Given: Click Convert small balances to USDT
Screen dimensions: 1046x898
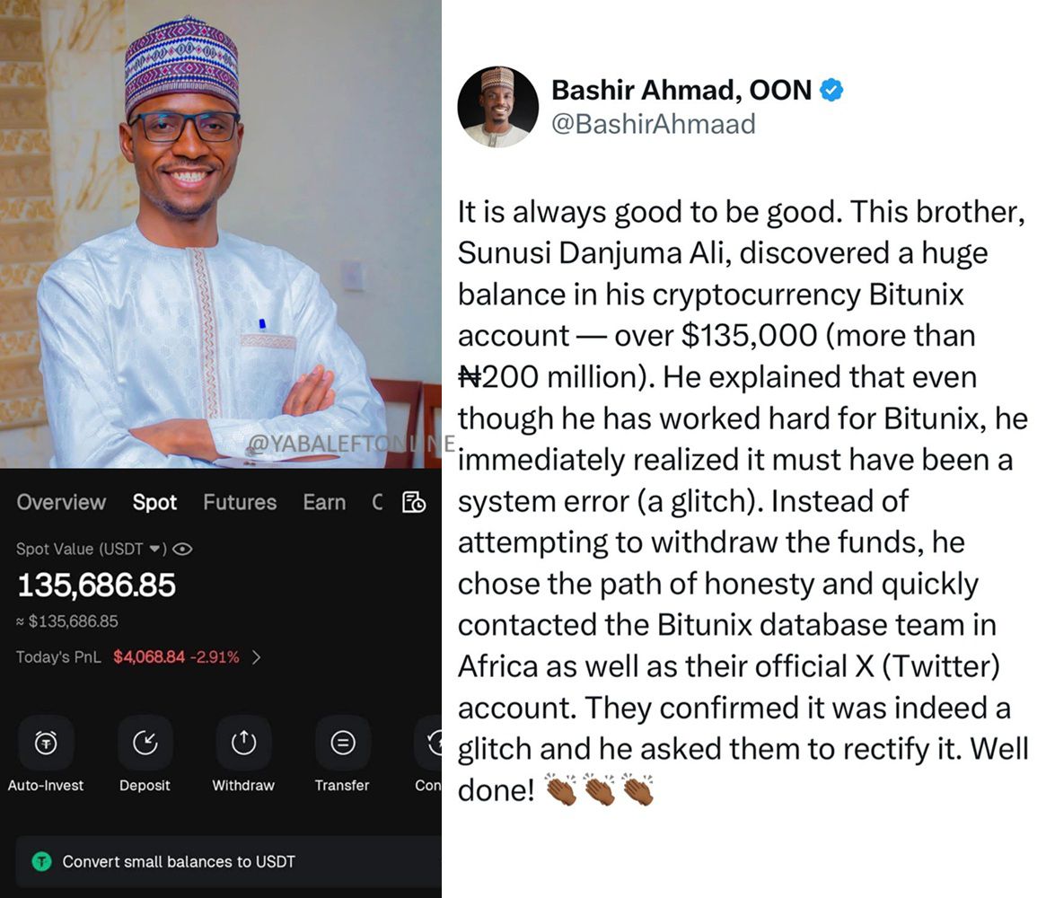Looking at the screenshot, I should click(x=179, y=861).
